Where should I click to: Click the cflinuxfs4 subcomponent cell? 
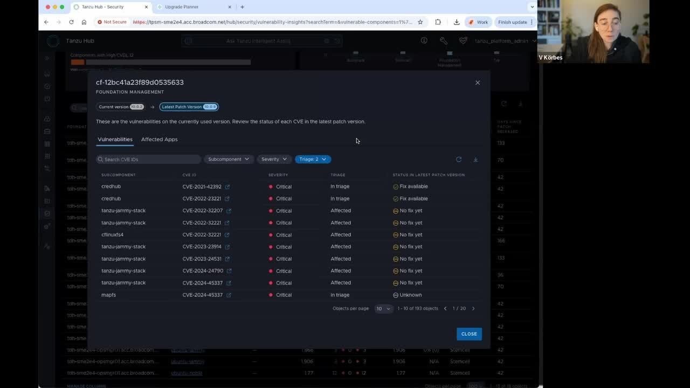point(112,235)
